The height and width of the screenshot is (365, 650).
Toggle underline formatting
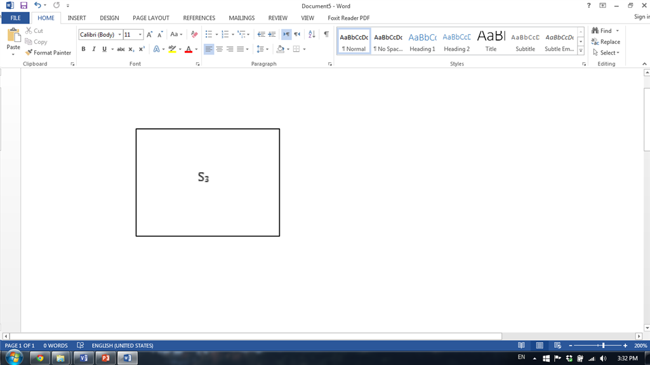coord(105,49)
